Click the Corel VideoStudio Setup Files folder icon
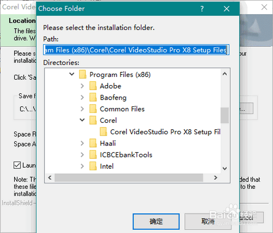273x233 pixels. (103, 132)
